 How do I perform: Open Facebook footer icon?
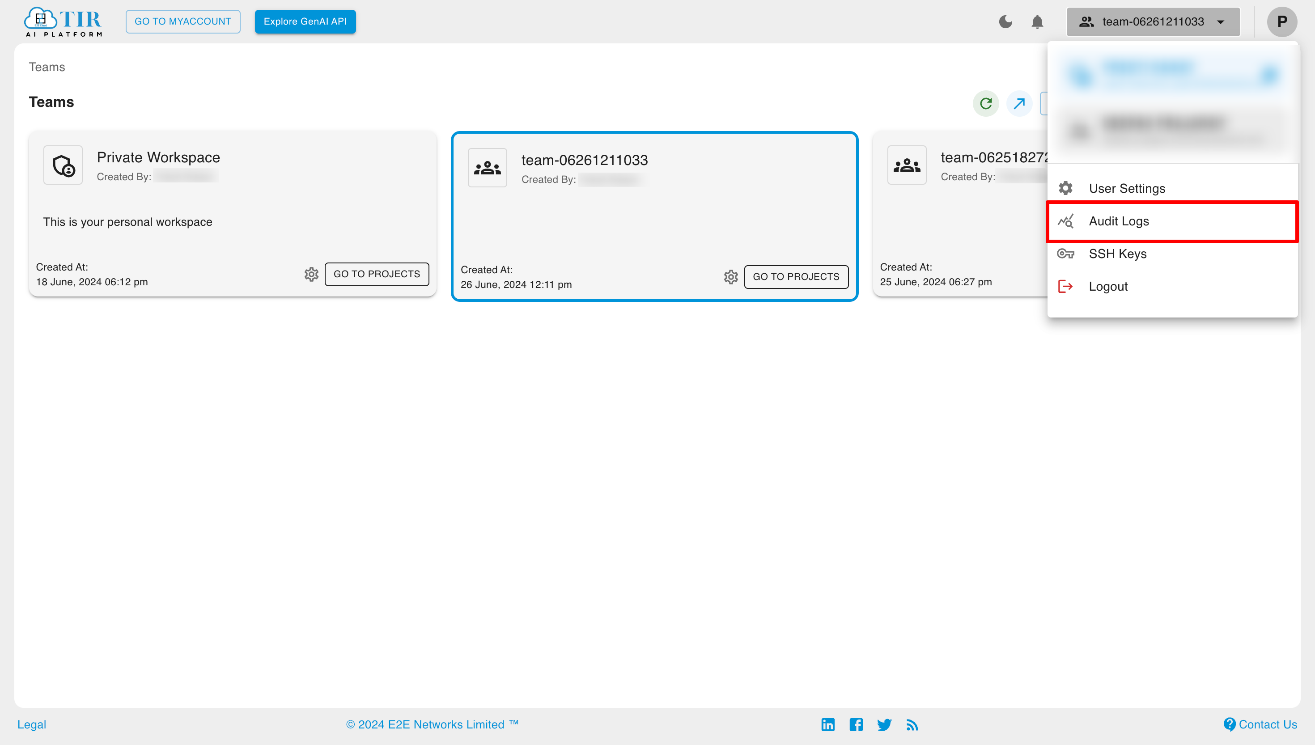(856, 724)
